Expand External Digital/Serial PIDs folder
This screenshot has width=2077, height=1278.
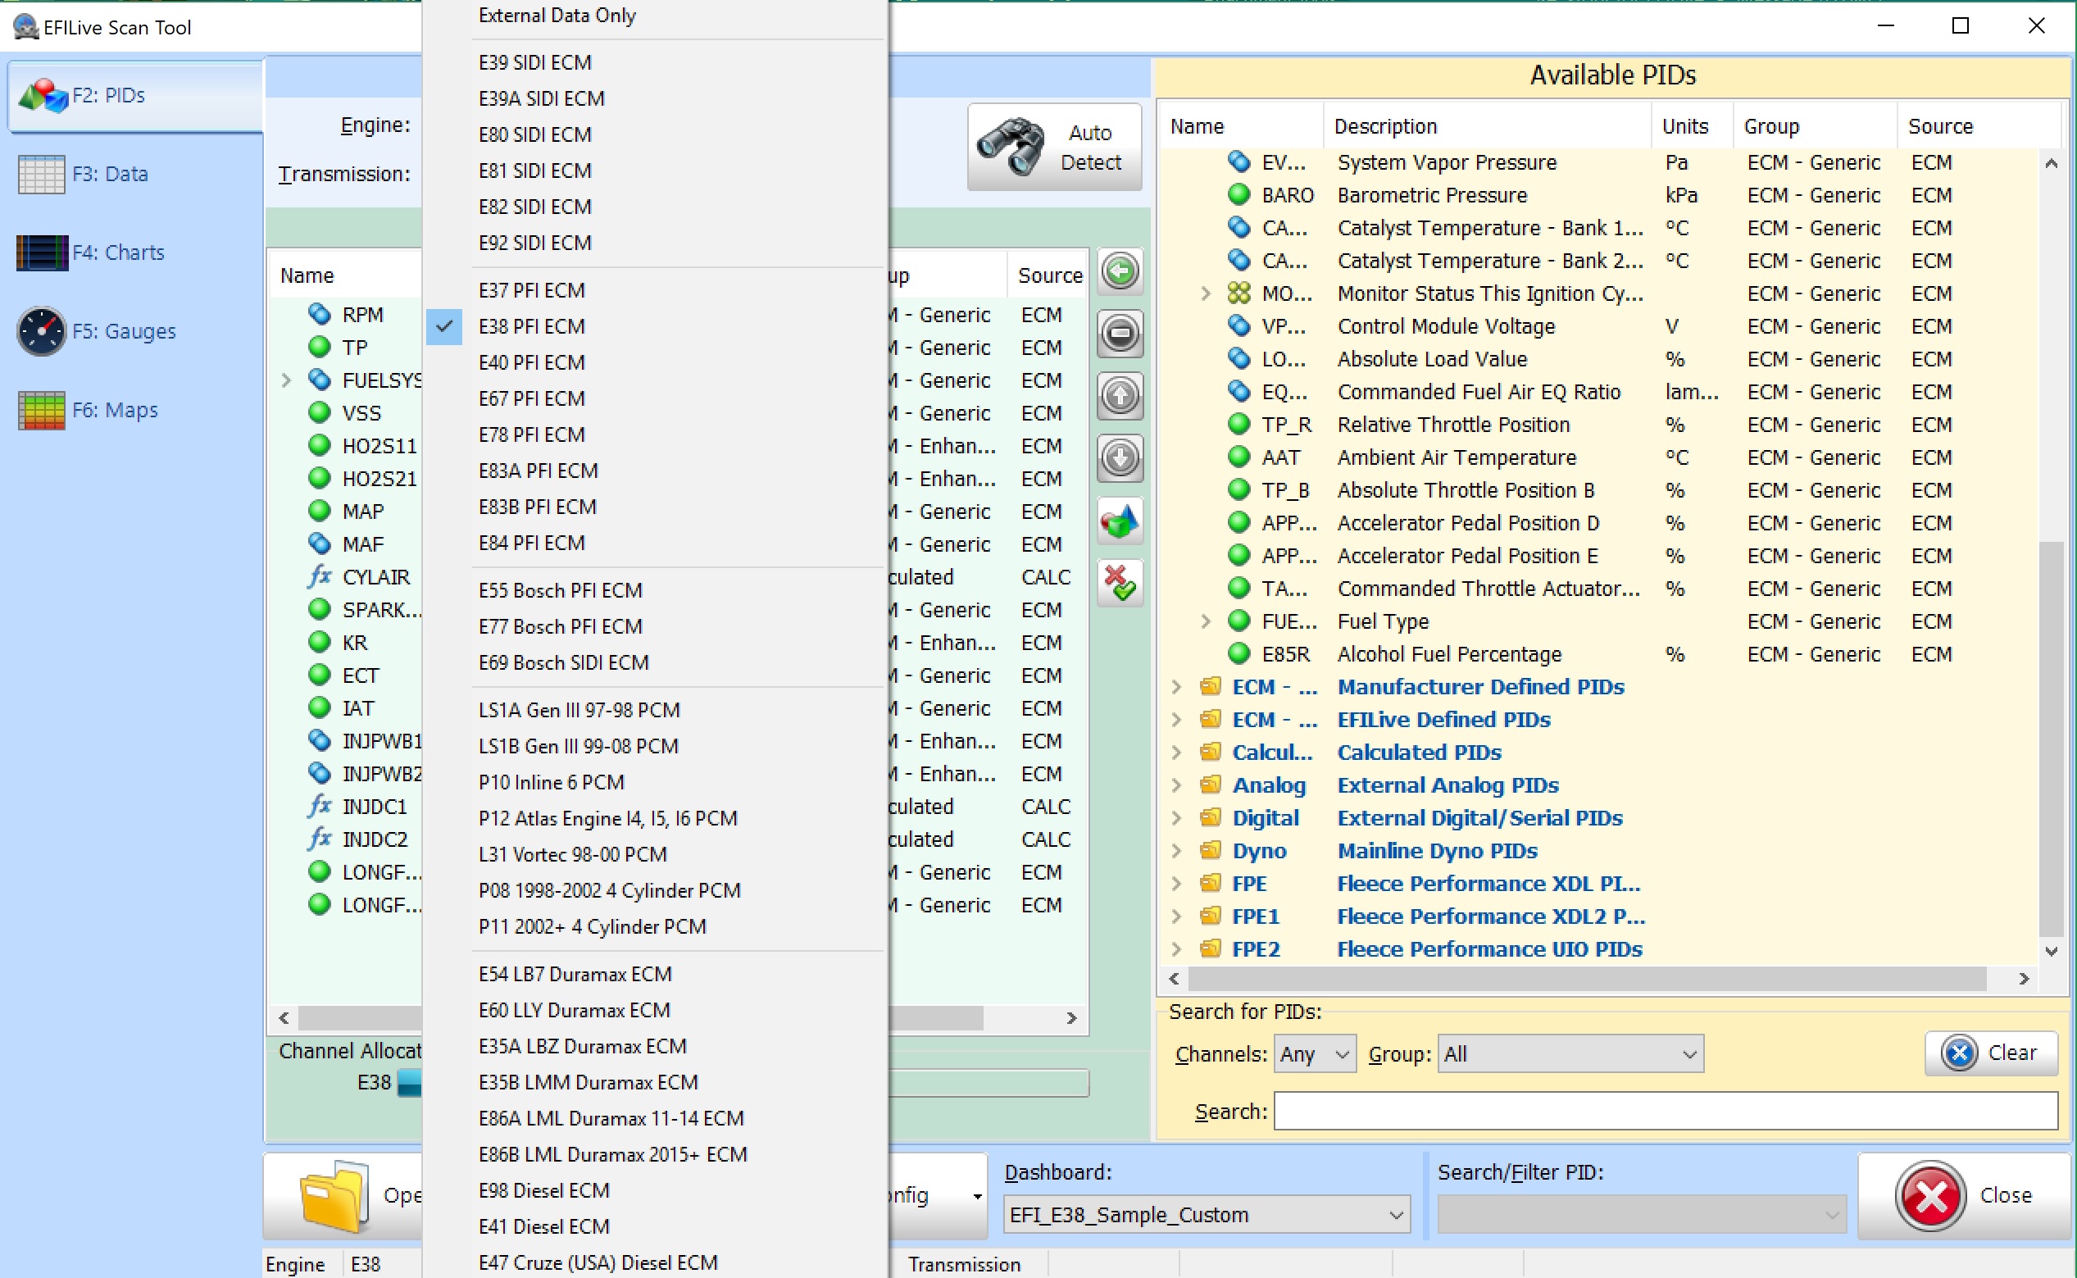1176,818
